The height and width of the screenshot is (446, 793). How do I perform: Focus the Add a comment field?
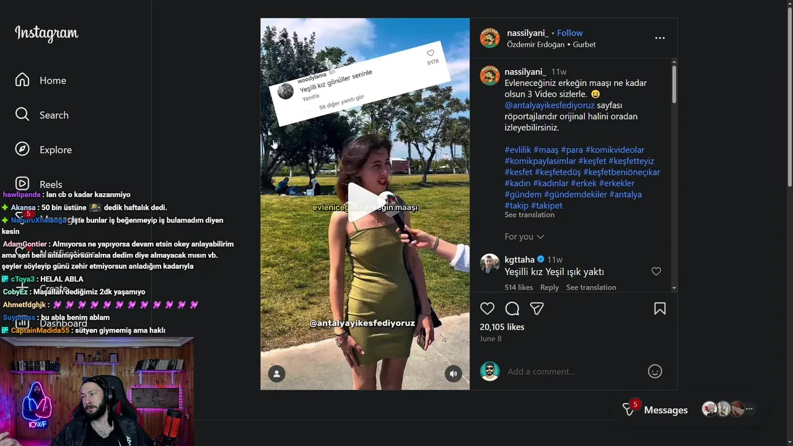[573, 372]
